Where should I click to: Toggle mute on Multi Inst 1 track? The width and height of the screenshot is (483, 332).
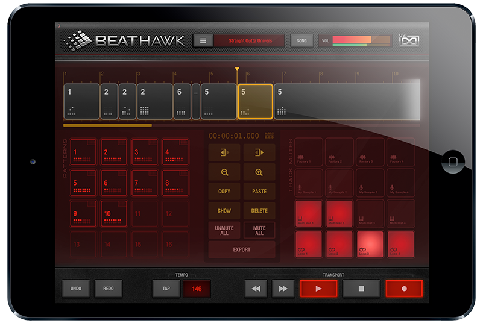tap(308, 213)
